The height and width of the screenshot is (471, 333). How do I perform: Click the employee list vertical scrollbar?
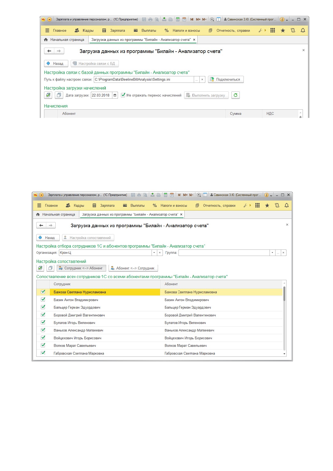[284, 318]
